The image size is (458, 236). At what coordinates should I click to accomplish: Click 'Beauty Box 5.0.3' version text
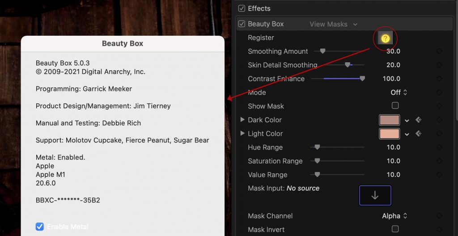(63, 63)
